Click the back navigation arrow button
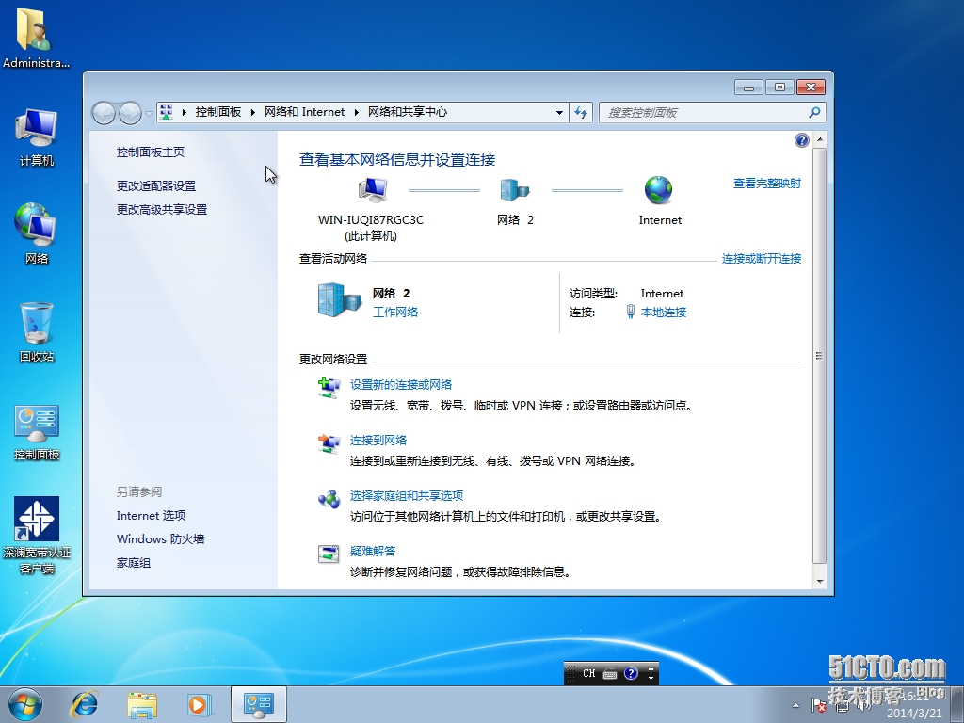The height and width of the screenshot is (723, 964). click(x=104, y=113)
